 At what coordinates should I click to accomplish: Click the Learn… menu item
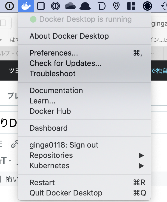point(84,101)
